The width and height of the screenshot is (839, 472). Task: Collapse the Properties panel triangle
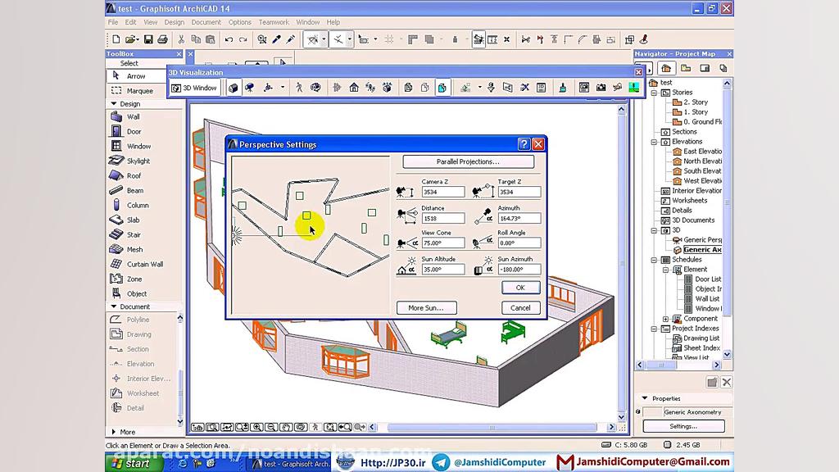click(x=645, y=398)
